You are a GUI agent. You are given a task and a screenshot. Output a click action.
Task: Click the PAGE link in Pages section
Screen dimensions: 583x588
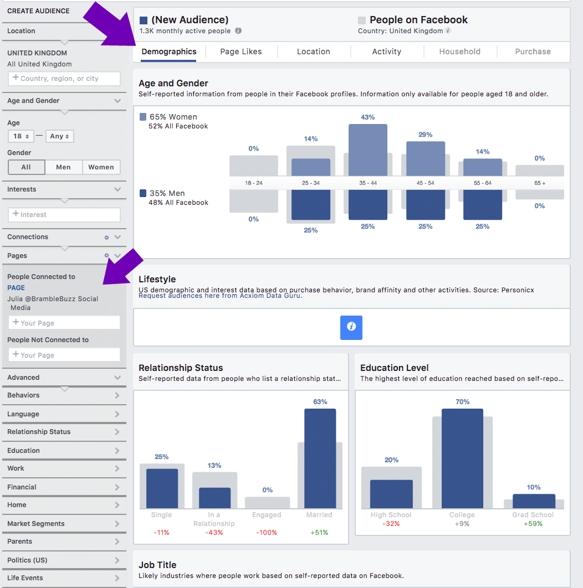pyautogui.click(x=16, y=288)
